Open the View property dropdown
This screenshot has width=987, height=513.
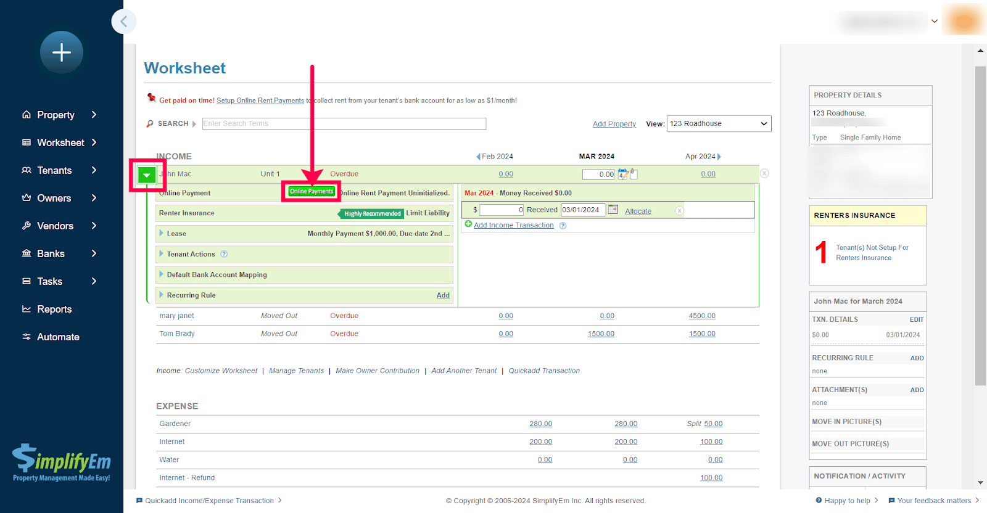[719, 123]
